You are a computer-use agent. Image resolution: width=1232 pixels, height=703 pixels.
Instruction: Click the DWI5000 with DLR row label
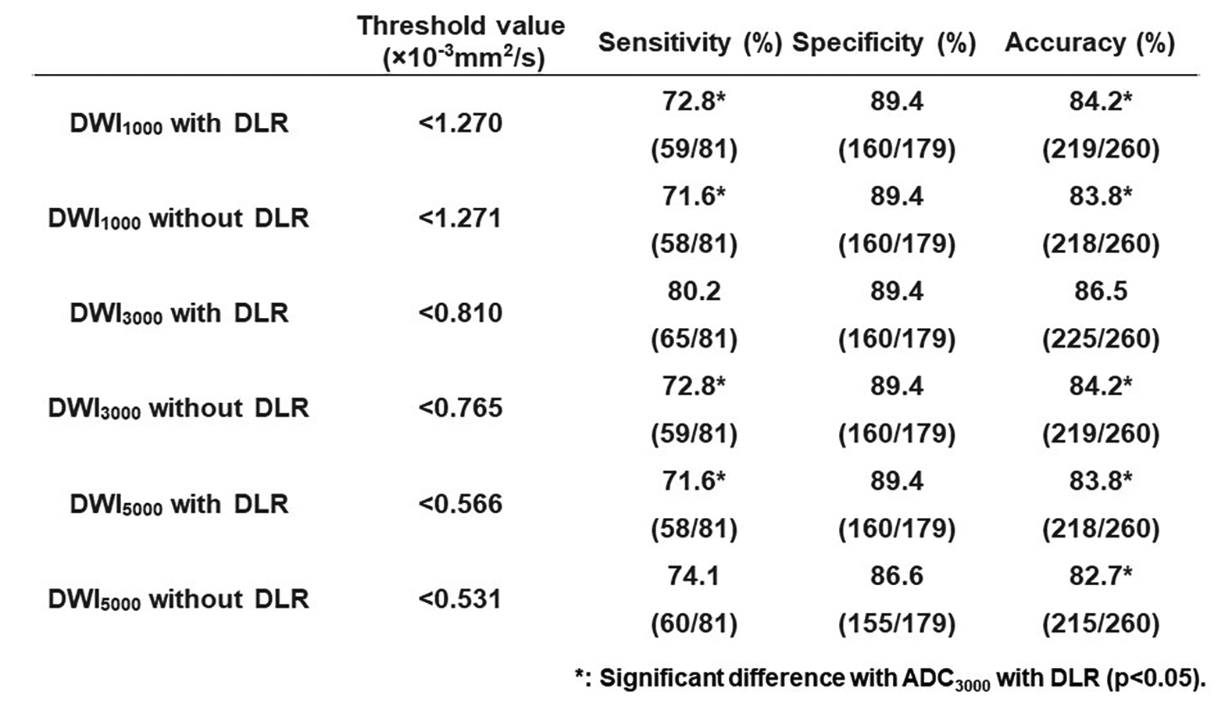(179, 504)
